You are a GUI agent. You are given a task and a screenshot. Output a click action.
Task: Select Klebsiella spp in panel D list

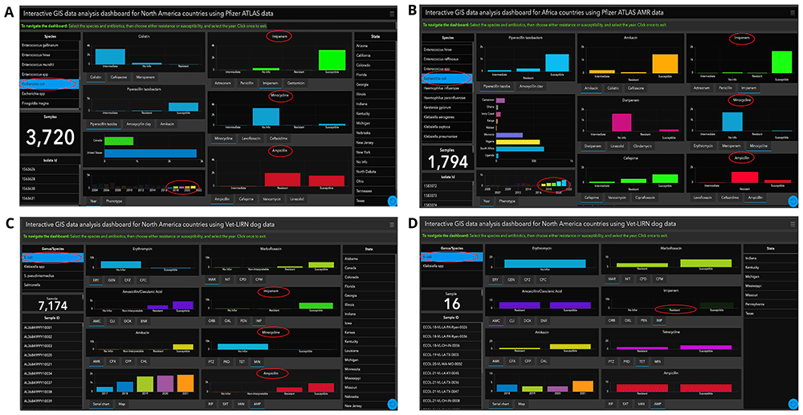coord(451,266)
